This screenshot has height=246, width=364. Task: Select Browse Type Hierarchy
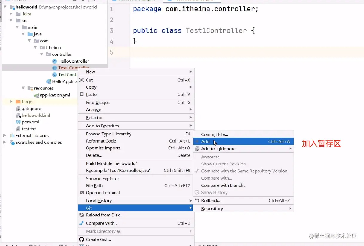click(136, 134)
